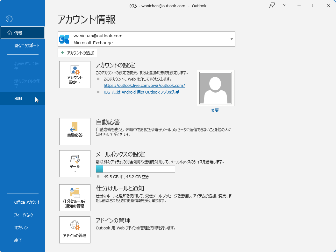Minimize the Outlook window
Image resolution: width=336 pixels, height=252 pixels.
click(x=299, y=5)
